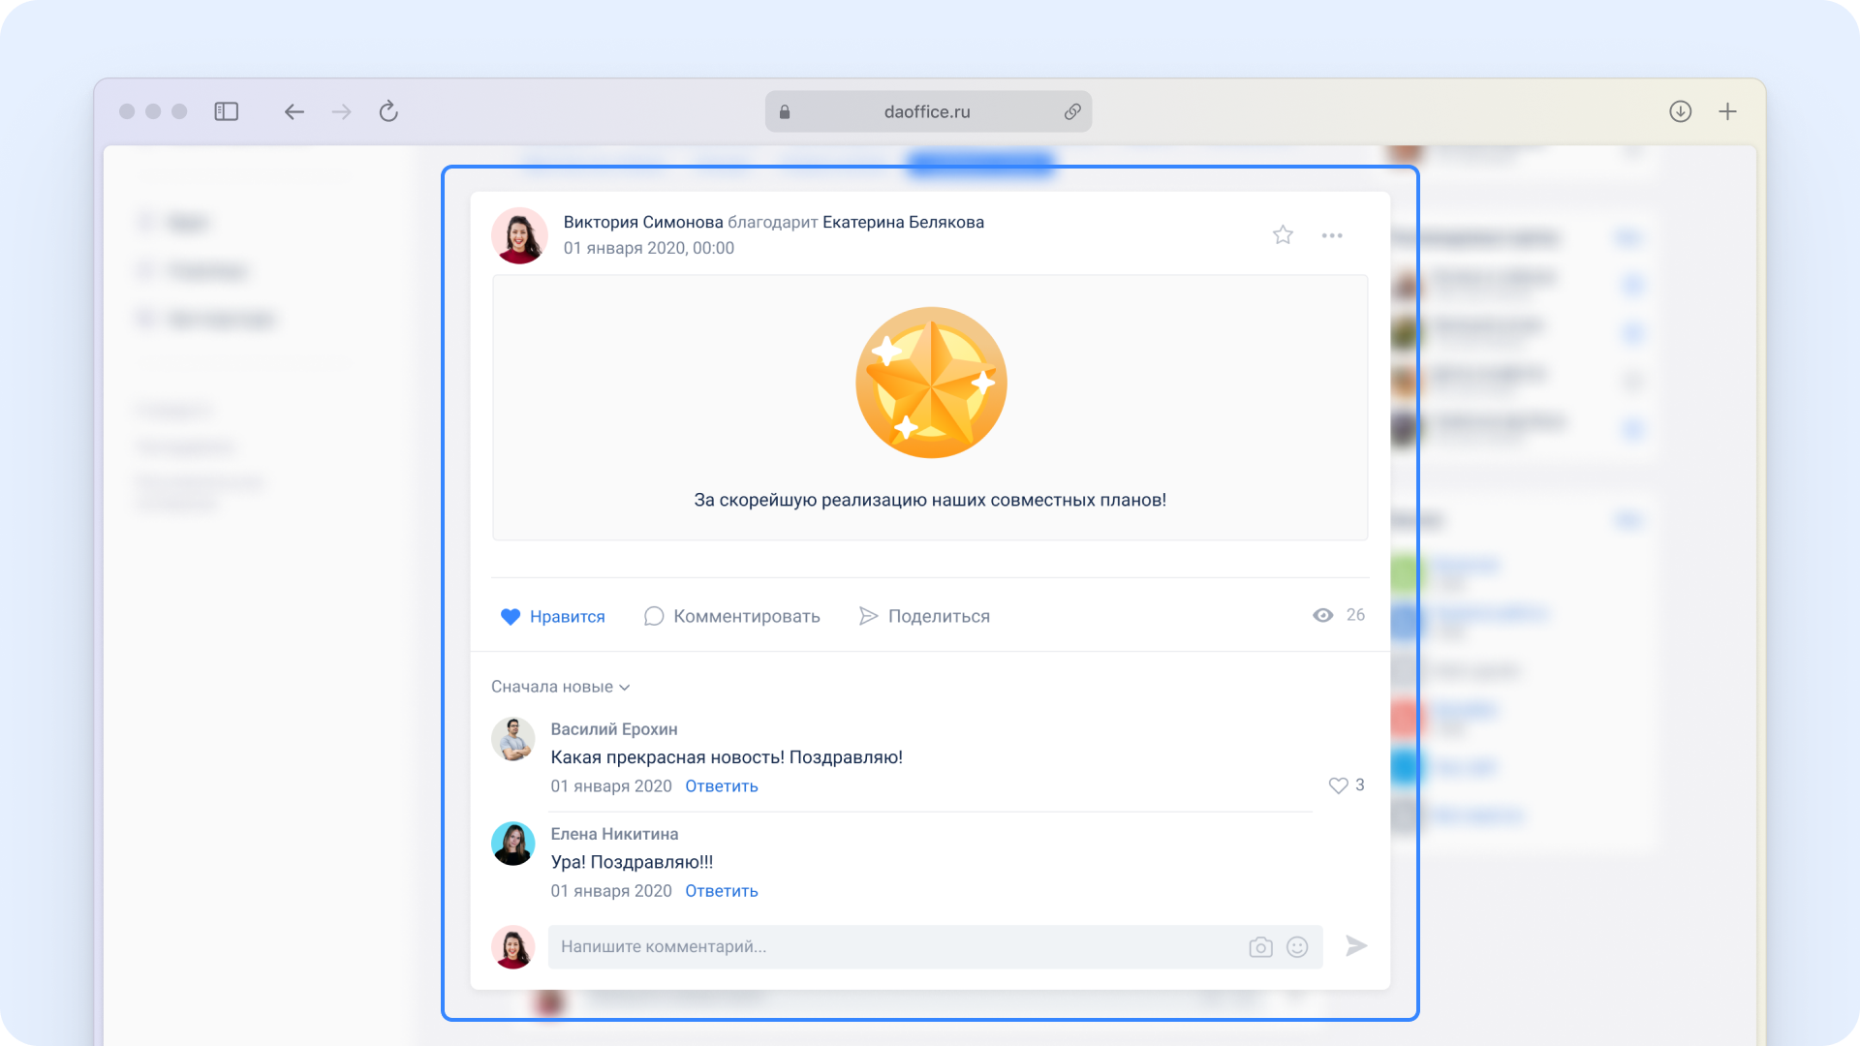Toggle the Нравится like button
Image resolution: width=1860 pixels, height=1046 pixels.
552,617
